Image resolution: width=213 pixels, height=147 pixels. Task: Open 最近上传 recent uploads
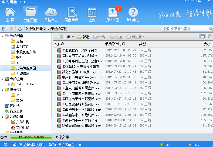pos(13,111)
